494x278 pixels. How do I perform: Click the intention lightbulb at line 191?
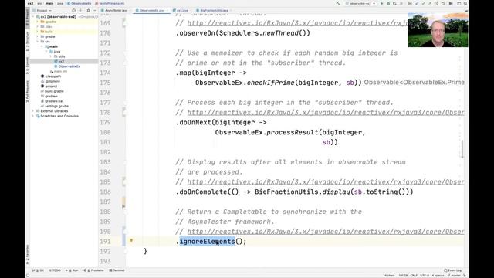[131, 241]
